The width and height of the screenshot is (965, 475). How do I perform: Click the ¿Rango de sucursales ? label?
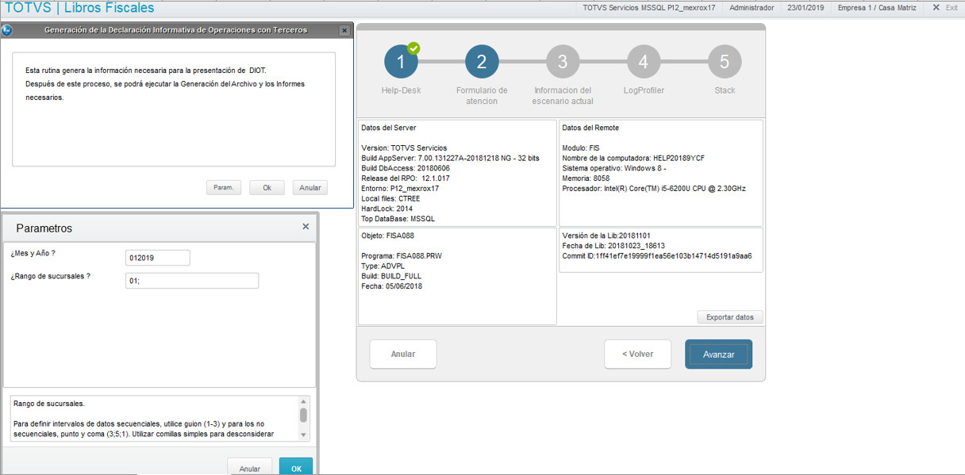point(50,276)
